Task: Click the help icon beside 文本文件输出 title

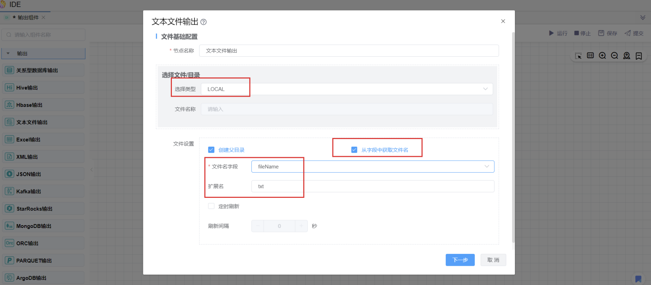Action: tap(203, 22)
